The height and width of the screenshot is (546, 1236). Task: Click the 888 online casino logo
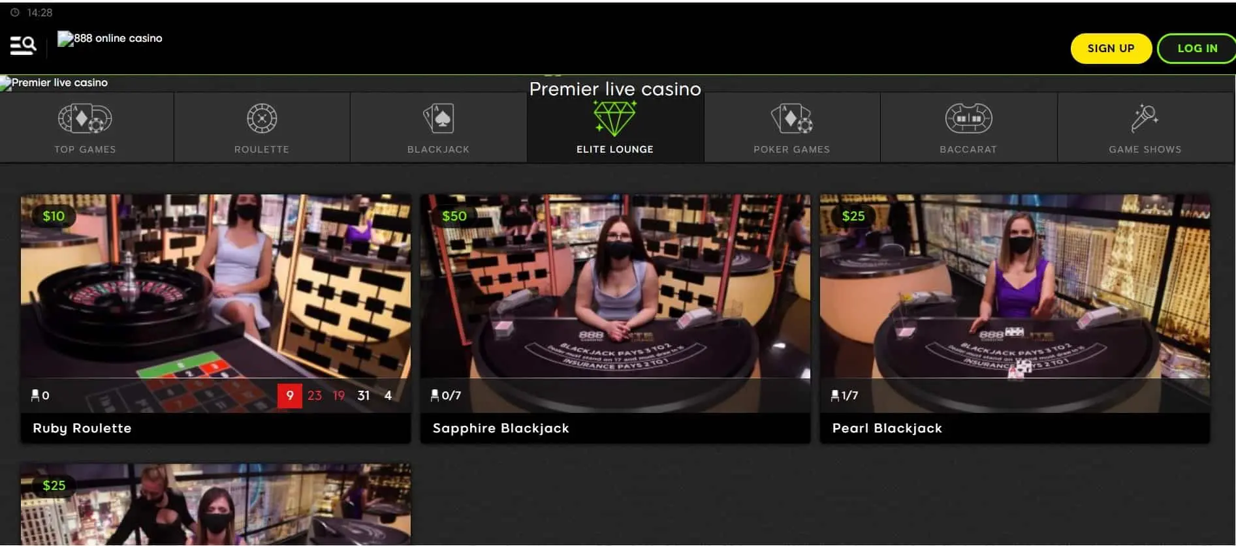coord(110,38)
